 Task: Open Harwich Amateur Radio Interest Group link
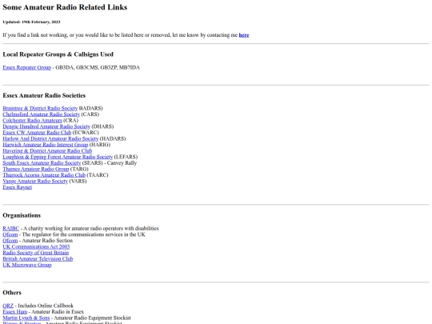(46, 145)
